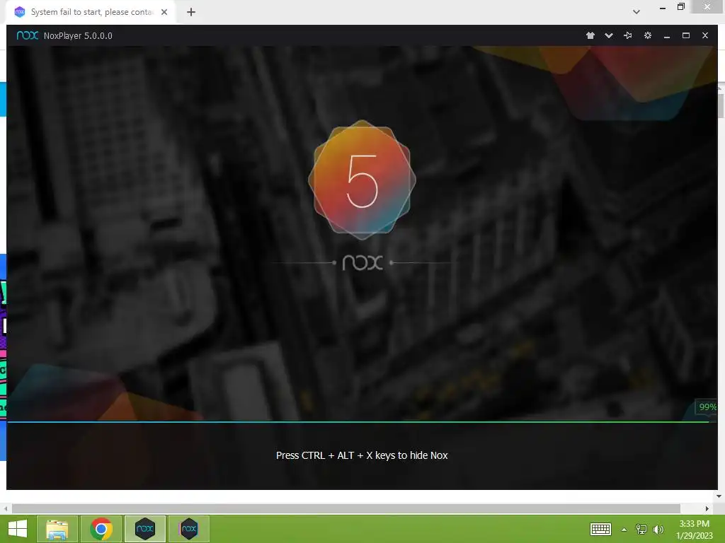725x543 pixels.
Task: Open File Explorer from the taskbar
Action: [57, 529]
